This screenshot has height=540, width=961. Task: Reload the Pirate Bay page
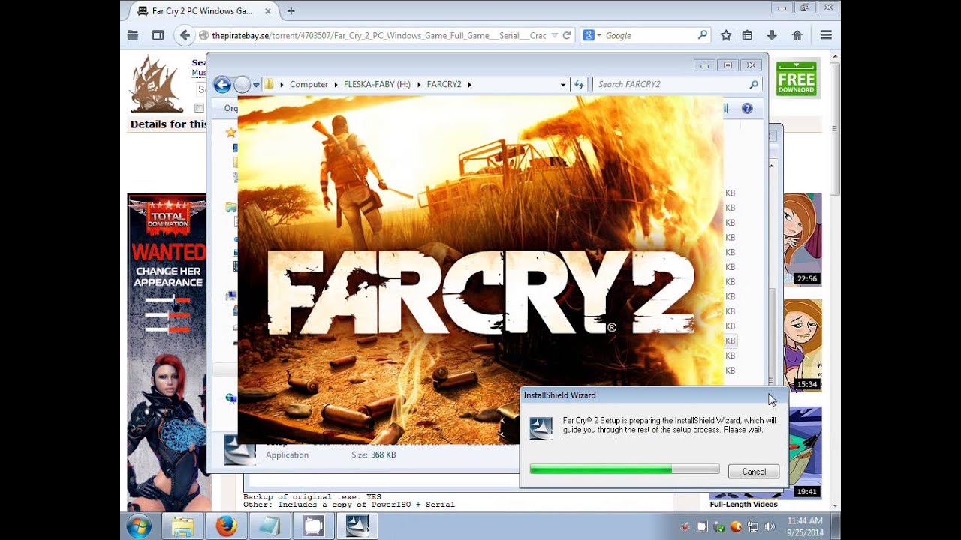pos(567,35)
